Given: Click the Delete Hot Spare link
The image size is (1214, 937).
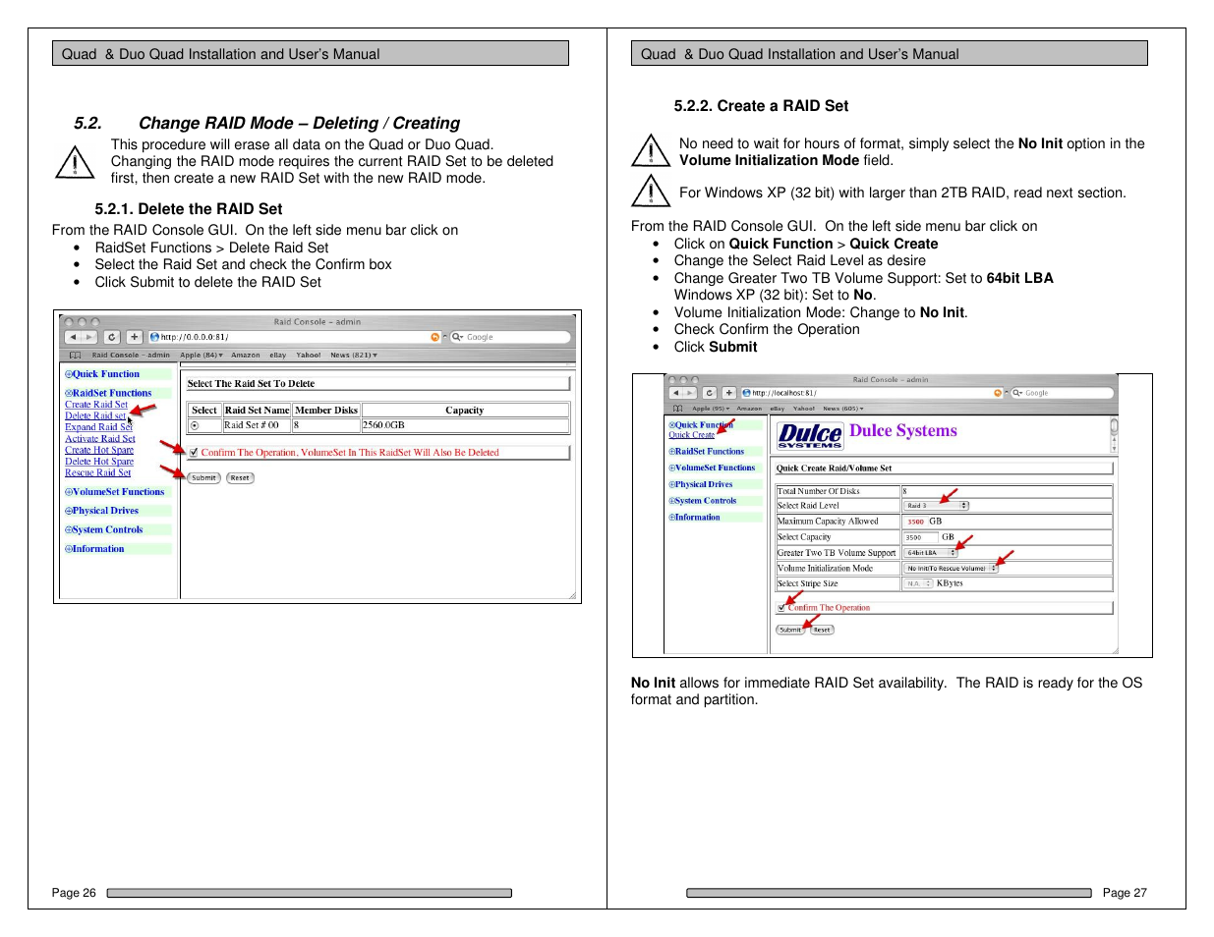Looking at the screenshot, I should (99, 462).
